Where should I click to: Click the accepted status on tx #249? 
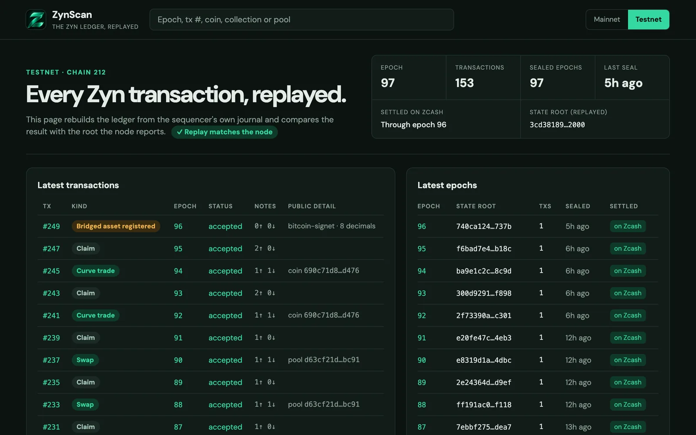tap(225, 226)
